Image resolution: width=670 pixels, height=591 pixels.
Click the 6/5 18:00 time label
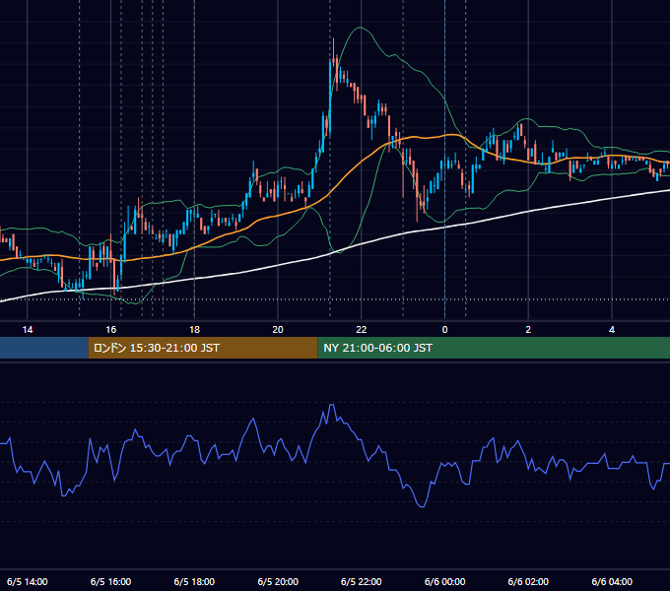194,581
